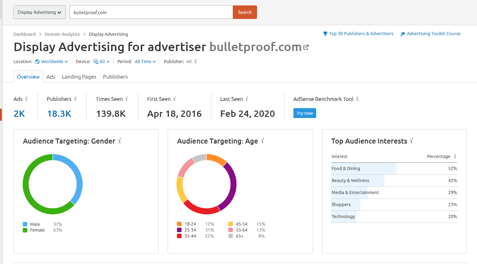Click the Shoppers interest row
477x264 pixels.
point(394,205)
